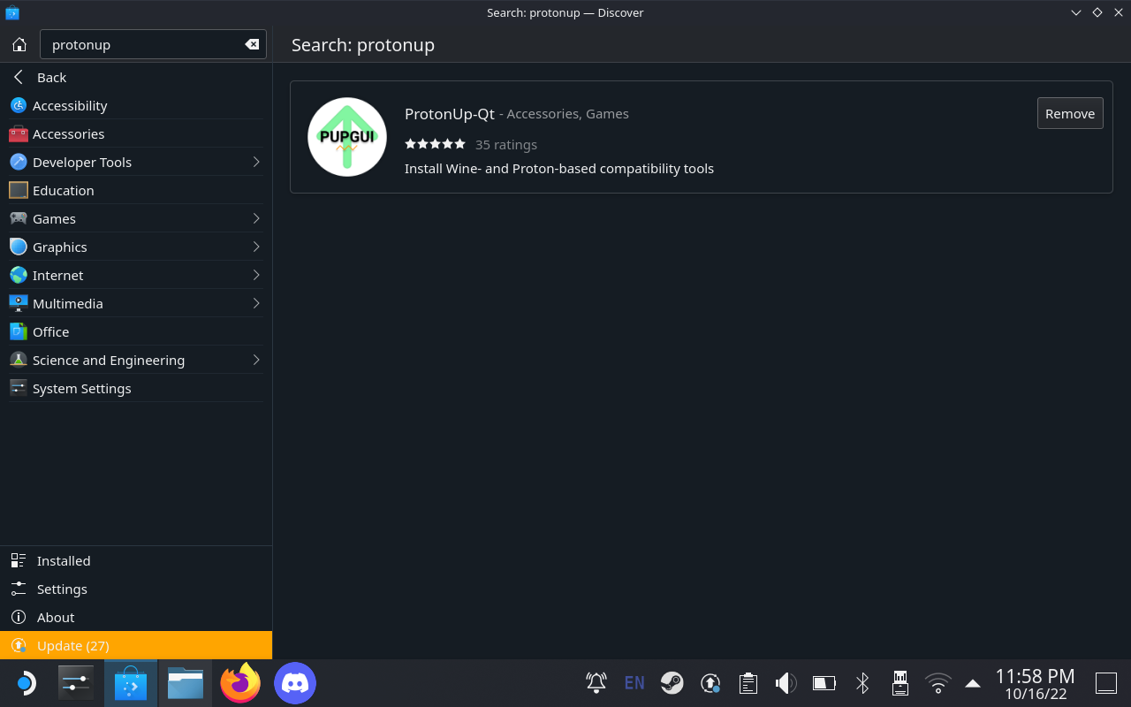Open system updates tray icon
Viewport: 1131px width, 707px height.
click(710, 682)
